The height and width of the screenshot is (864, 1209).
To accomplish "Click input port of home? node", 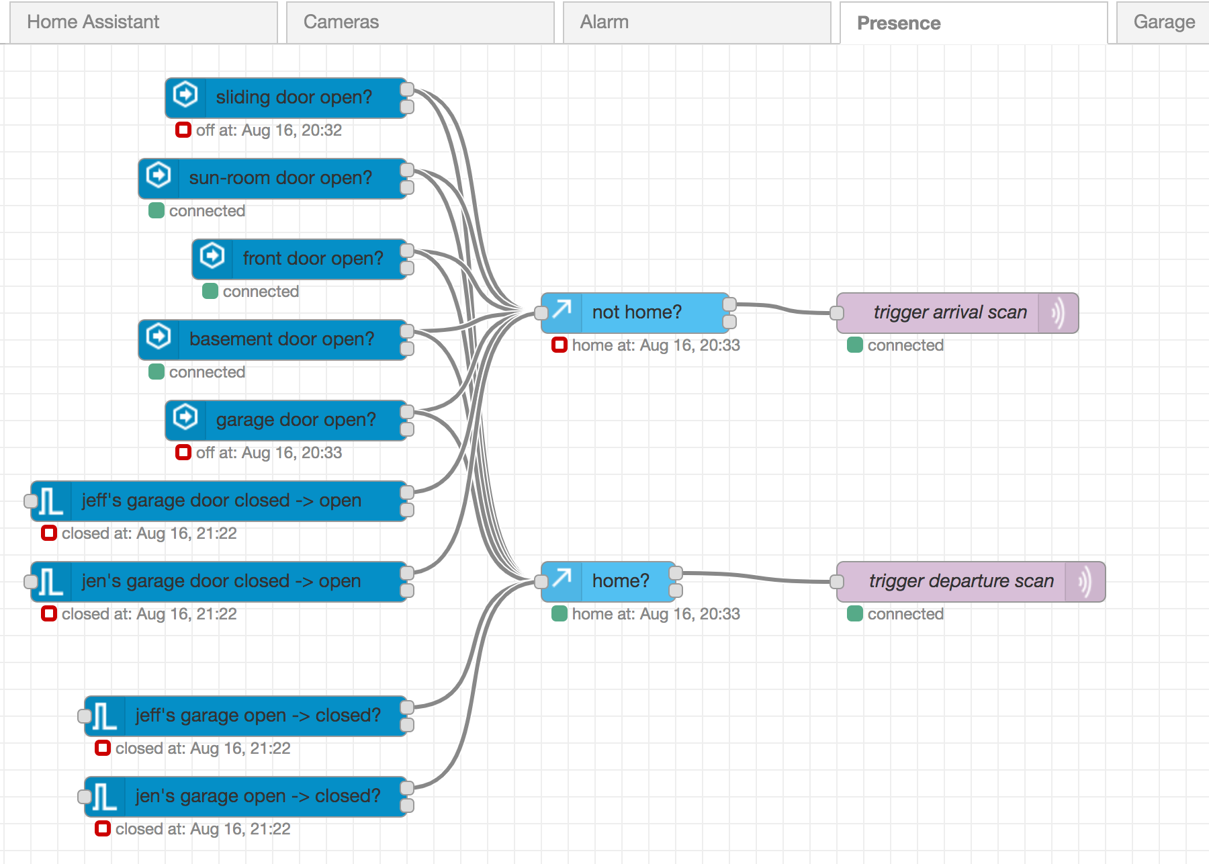I will (541, 582).
